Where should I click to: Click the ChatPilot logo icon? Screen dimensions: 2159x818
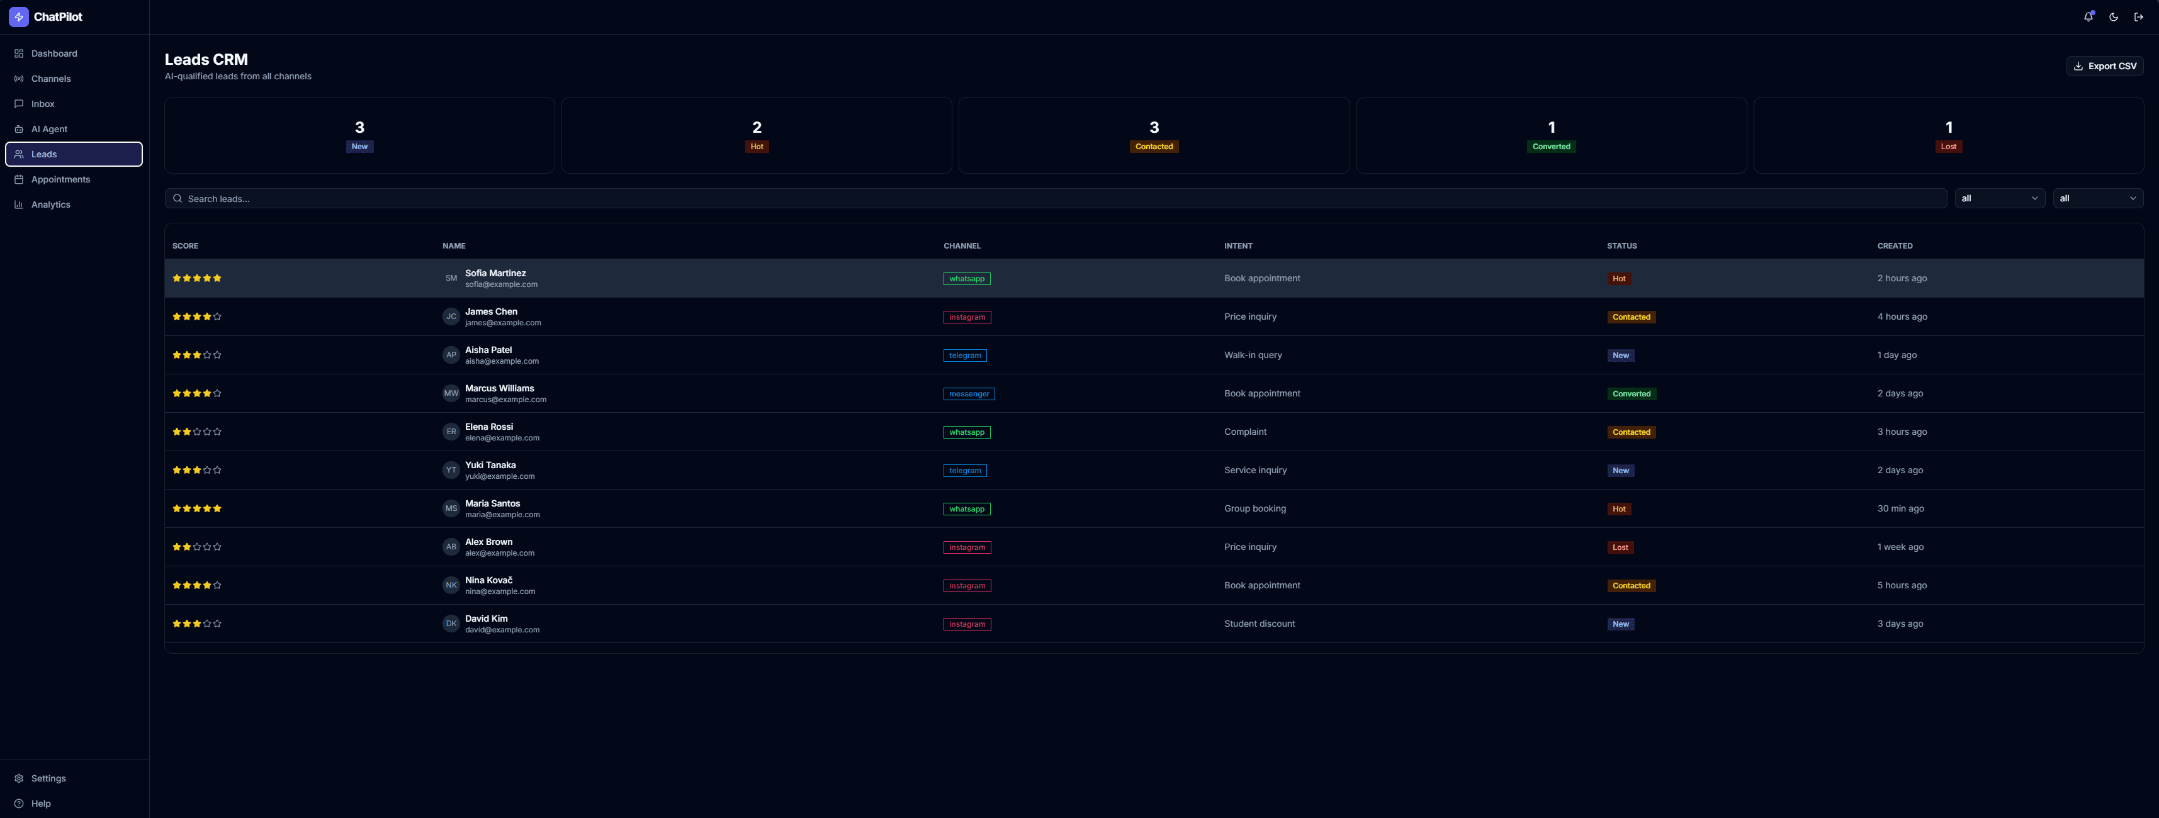coord(18,17)
